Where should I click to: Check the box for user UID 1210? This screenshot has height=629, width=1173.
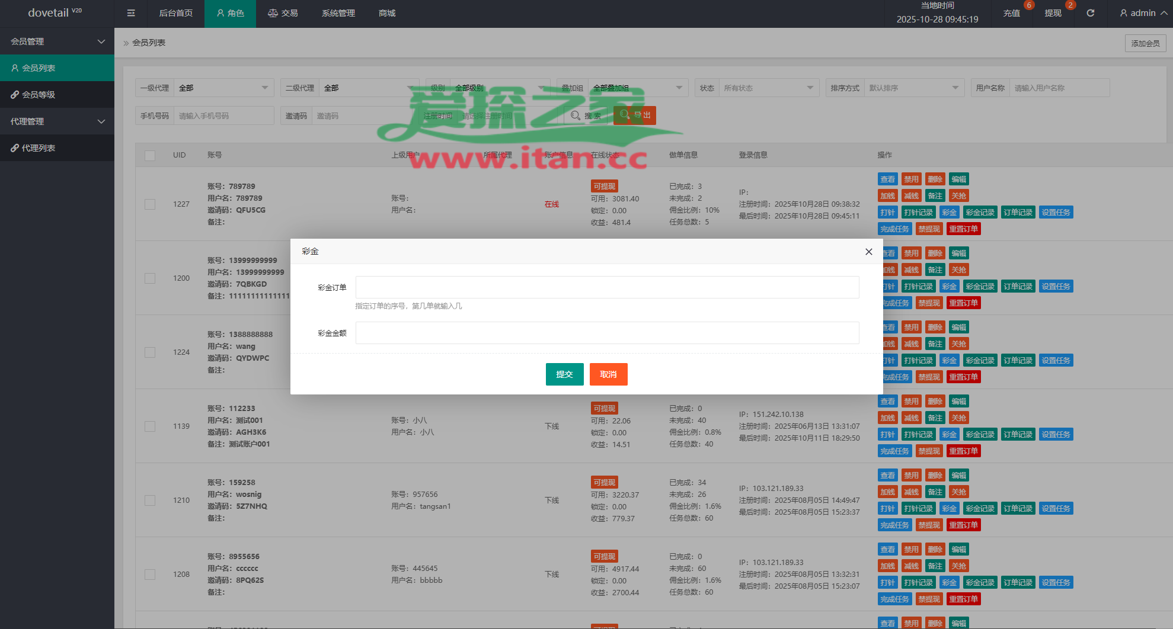point(150,500)
